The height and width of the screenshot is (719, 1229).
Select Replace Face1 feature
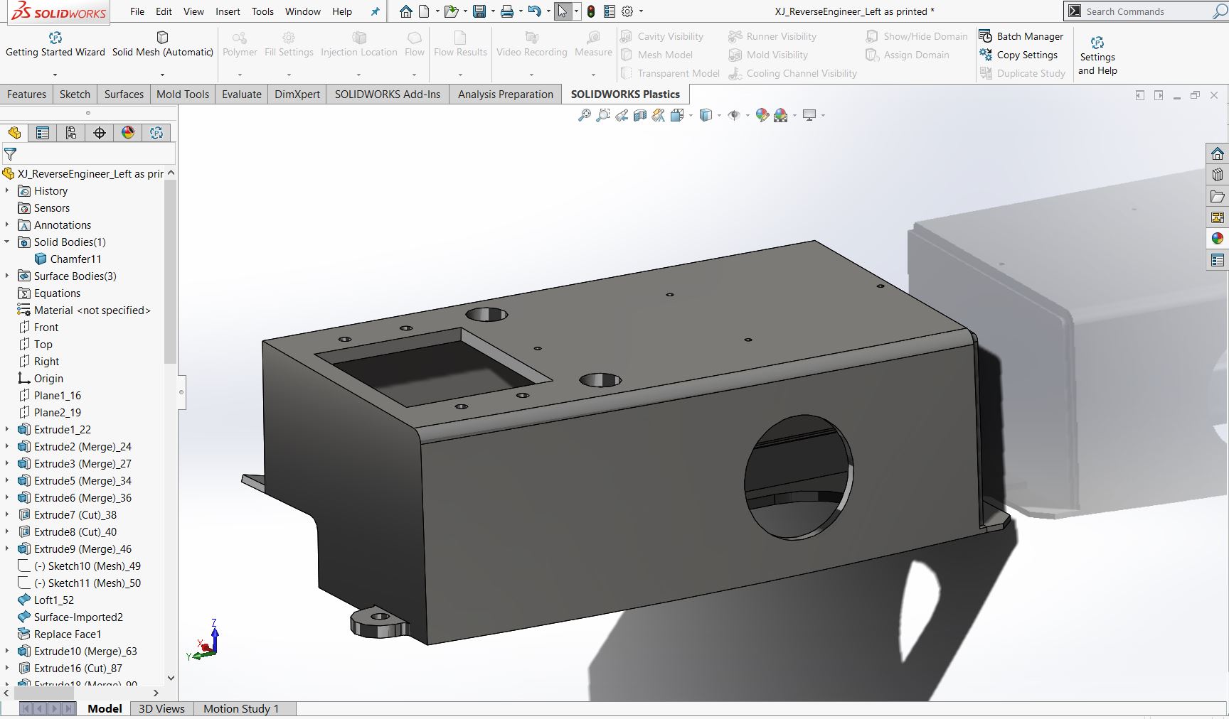[x=59, y=634]
